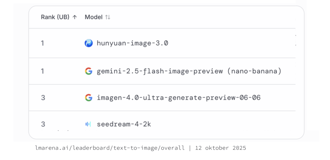Image resolution: width=330 pixels, height=160 pixels.
Task: Click the Google logo beside gemini-2.5-flash-image-preview
Action: (x=89, y=71)
